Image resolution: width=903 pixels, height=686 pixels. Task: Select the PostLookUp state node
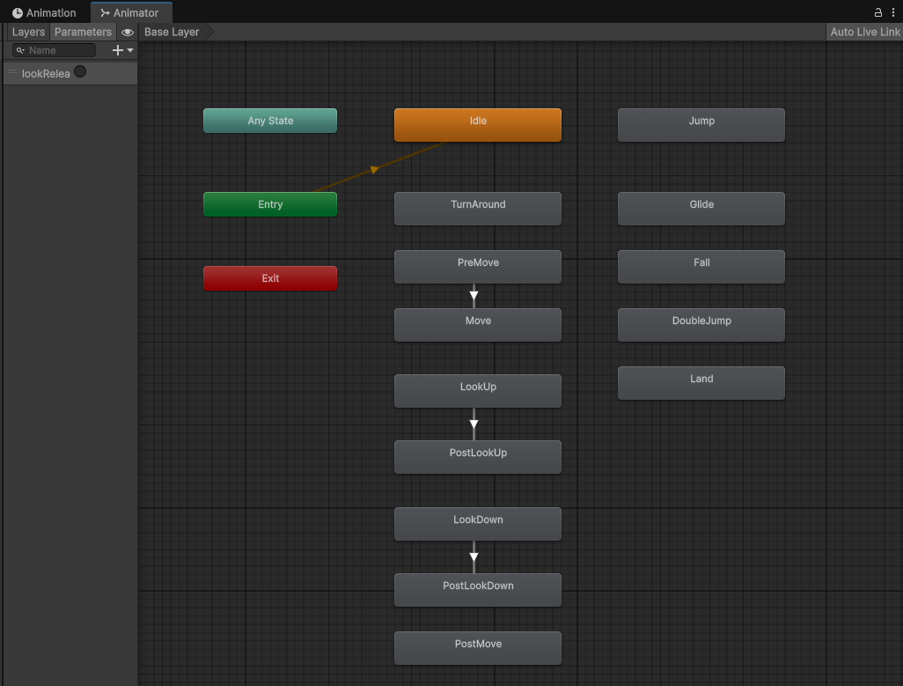point(477,457)
